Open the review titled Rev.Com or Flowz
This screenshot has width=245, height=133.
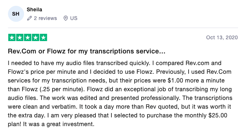click(87, 51)
